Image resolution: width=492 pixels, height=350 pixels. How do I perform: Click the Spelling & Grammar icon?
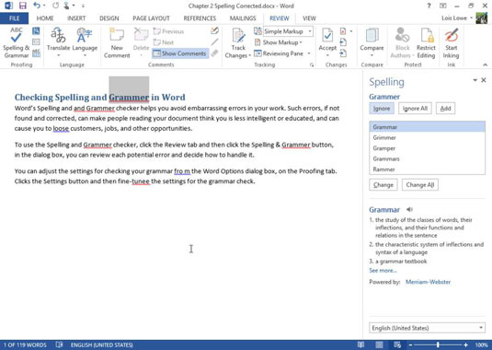[16, 42]
